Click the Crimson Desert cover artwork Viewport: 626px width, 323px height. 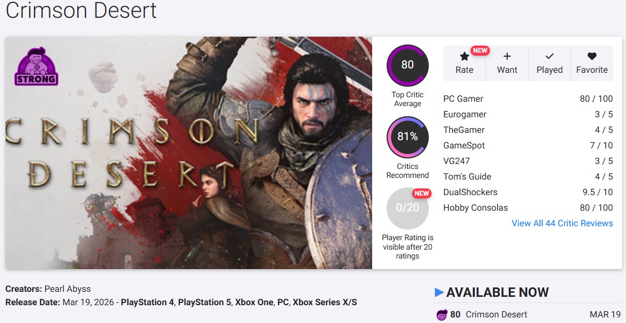189,153
